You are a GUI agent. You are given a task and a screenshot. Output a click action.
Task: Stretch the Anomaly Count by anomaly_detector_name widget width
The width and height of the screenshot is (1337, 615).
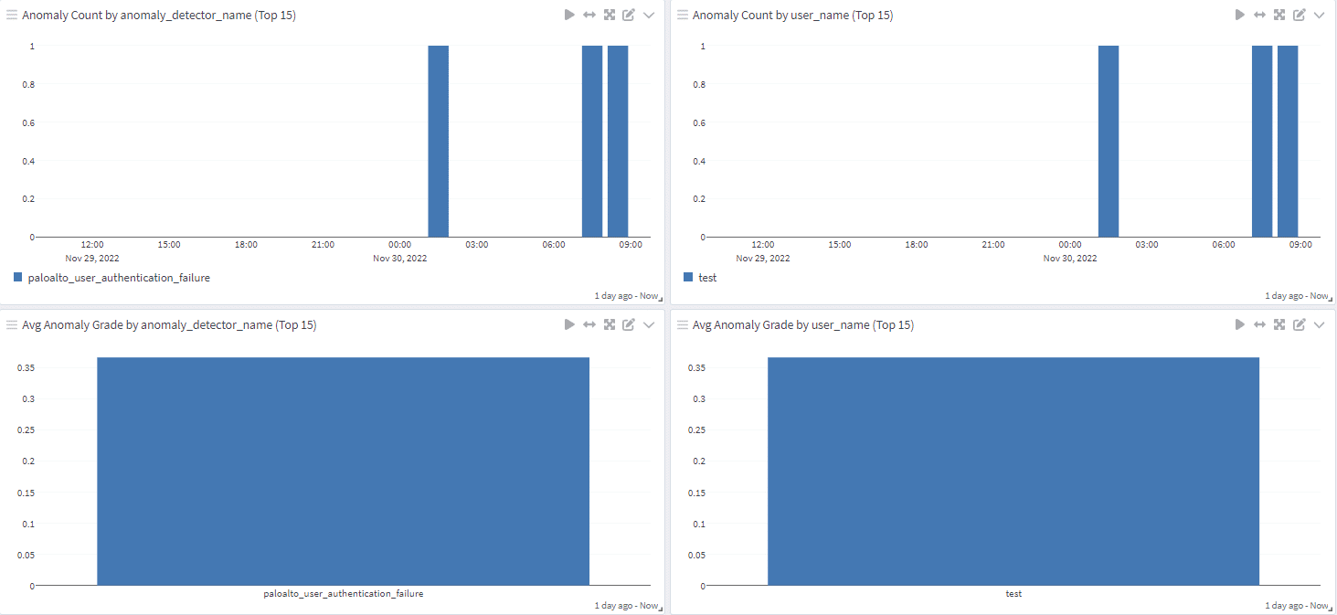pos(589,16)
